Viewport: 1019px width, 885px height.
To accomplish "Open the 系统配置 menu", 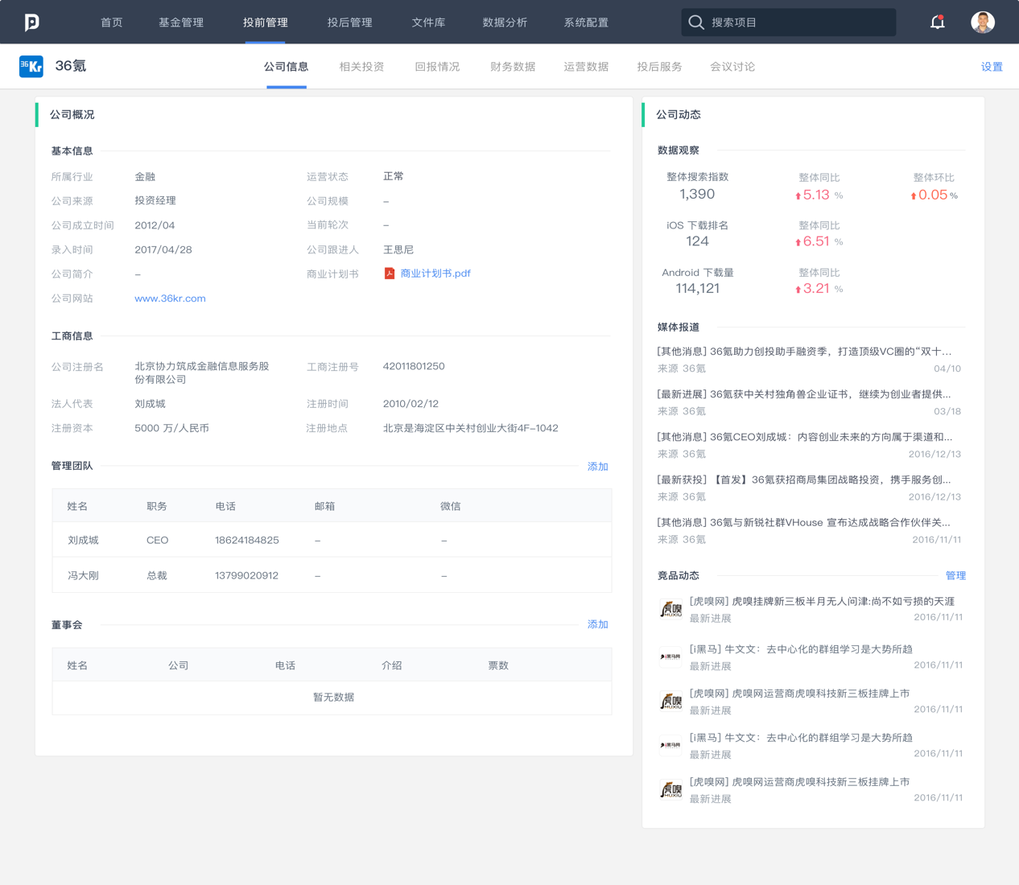I will [586, 23].
